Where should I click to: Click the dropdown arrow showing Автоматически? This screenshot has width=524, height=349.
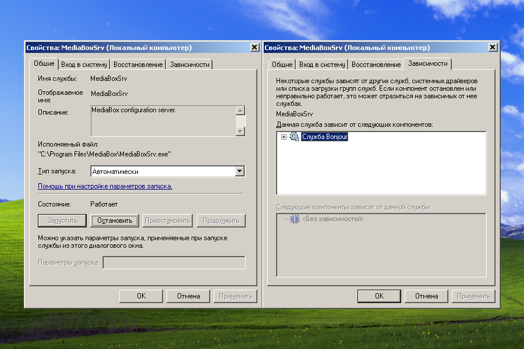pos(239,171)
